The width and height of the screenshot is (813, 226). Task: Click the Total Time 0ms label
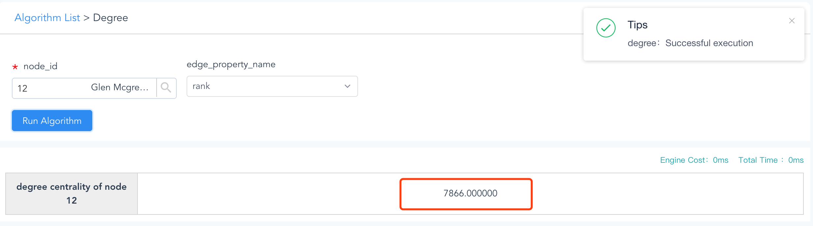click(771, 160)
